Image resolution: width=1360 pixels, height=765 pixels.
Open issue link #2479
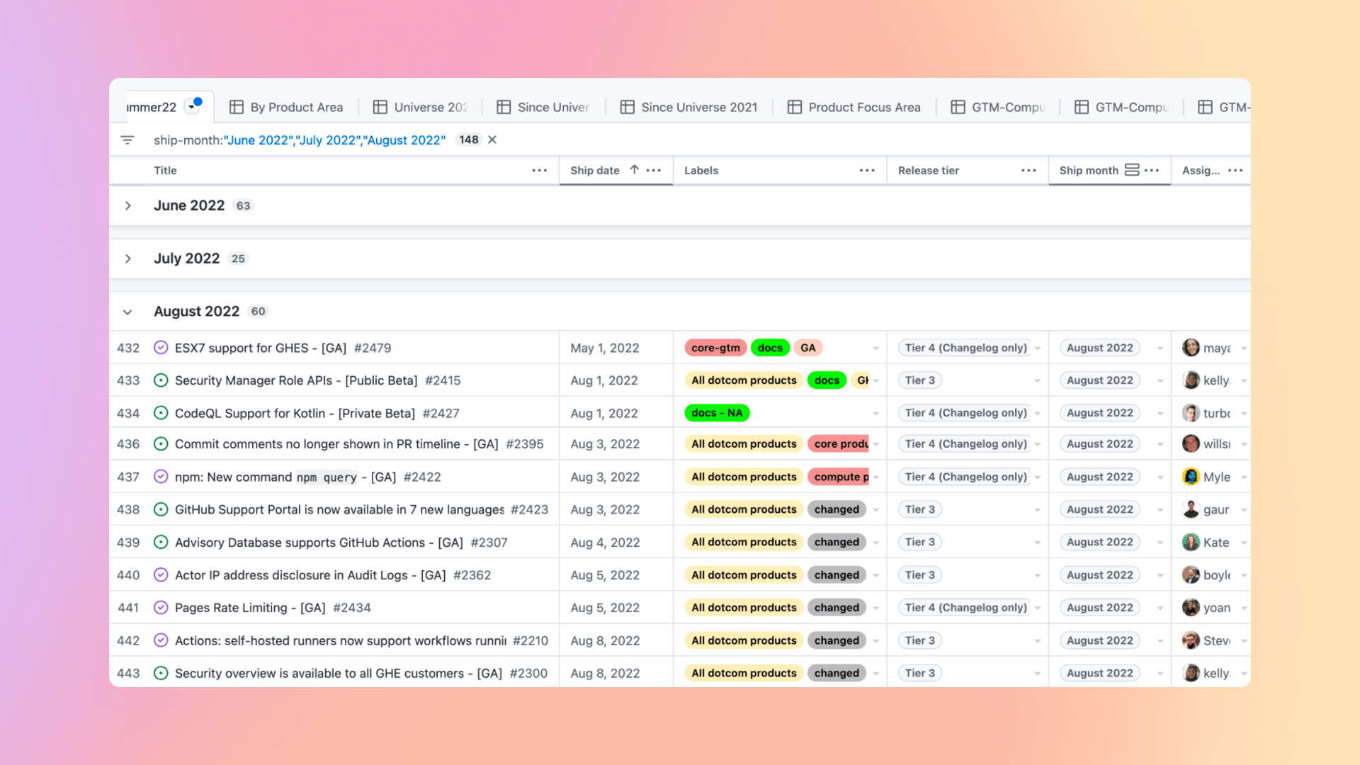(373, 348)
